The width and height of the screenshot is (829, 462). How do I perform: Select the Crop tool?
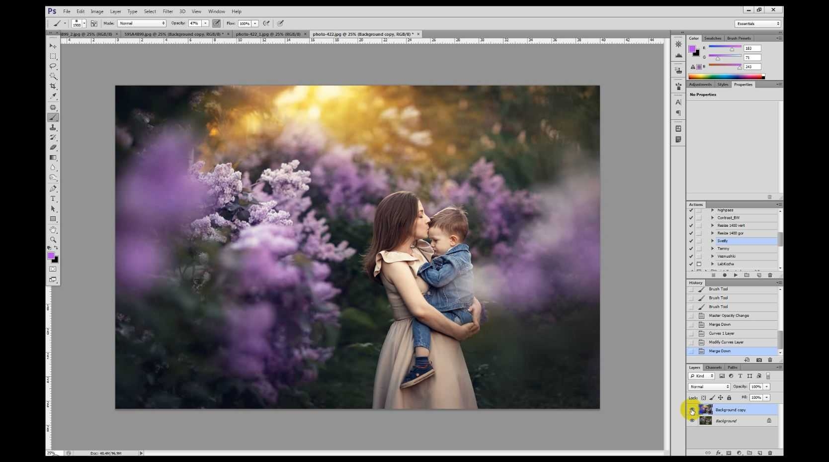click(x=53, y=87)
